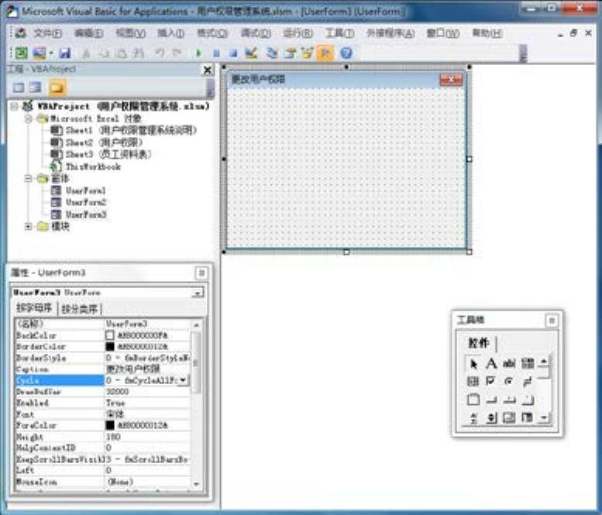Viewport: 602px width, 515px height.
Task: Choose Select Objects arrow in the toolbox
Action: pos(473,363)
